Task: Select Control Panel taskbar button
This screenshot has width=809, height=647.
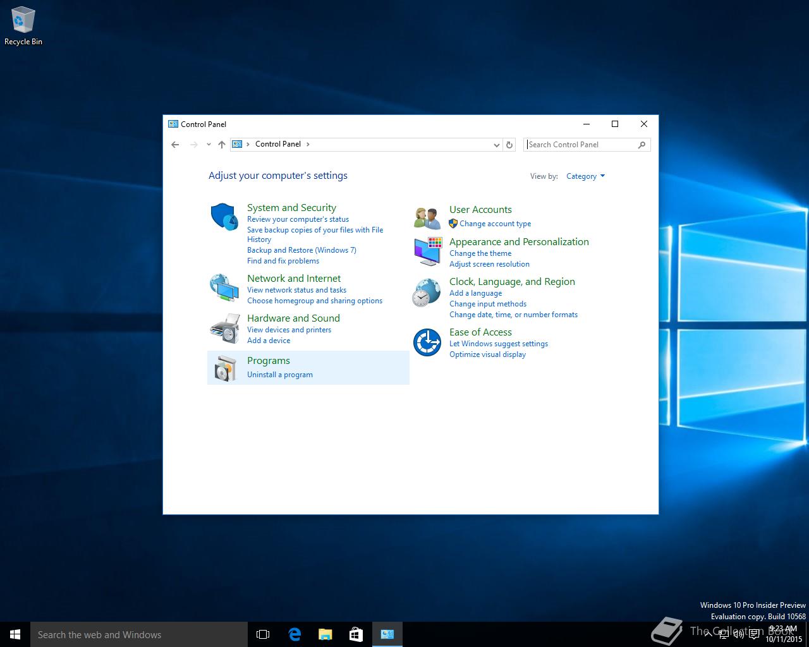Action: (387, 634)
